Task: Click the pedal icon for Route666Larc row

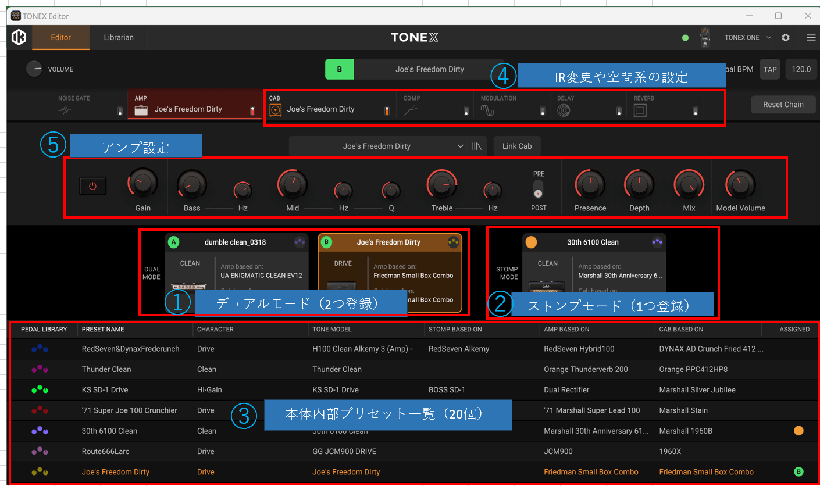Action: coord(40,451)
